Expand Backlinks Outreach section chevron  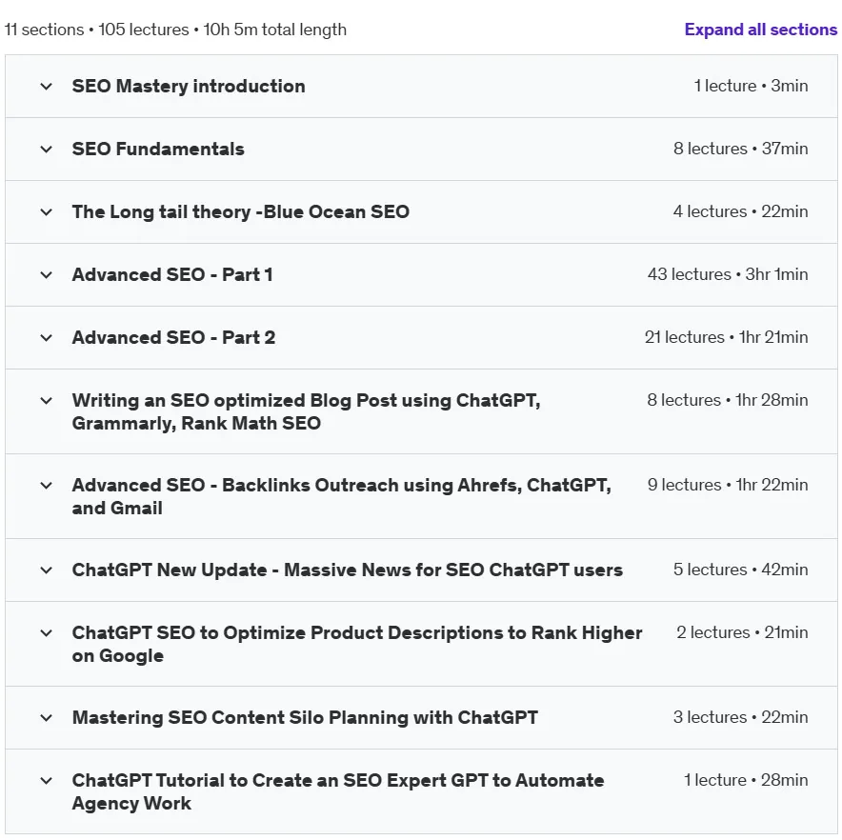[x=46, y=486]
